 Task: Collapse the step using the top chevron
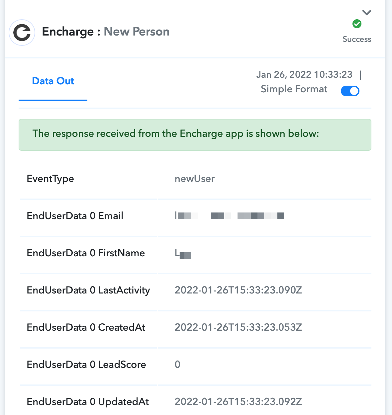pos(366,13)
